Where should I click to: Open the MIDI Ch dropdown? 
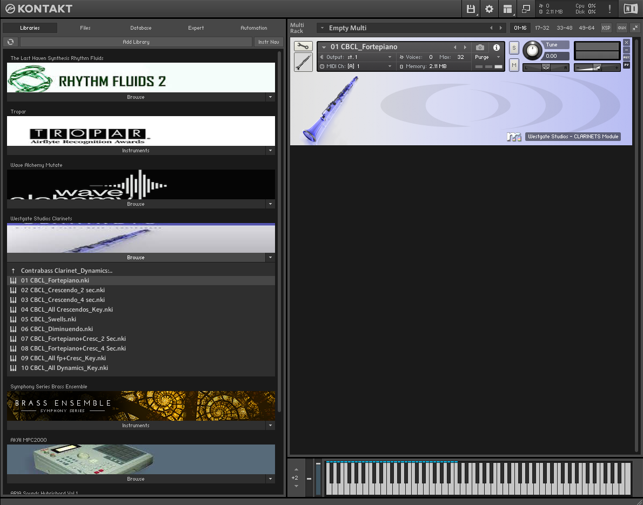click(x=356, y=66)
